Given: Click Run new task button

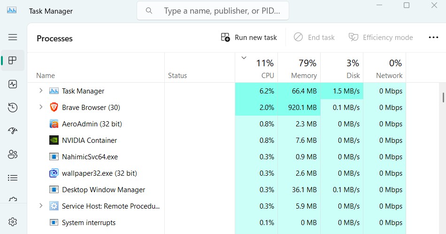Looking at the screenshot, I should tap(249, 37).
